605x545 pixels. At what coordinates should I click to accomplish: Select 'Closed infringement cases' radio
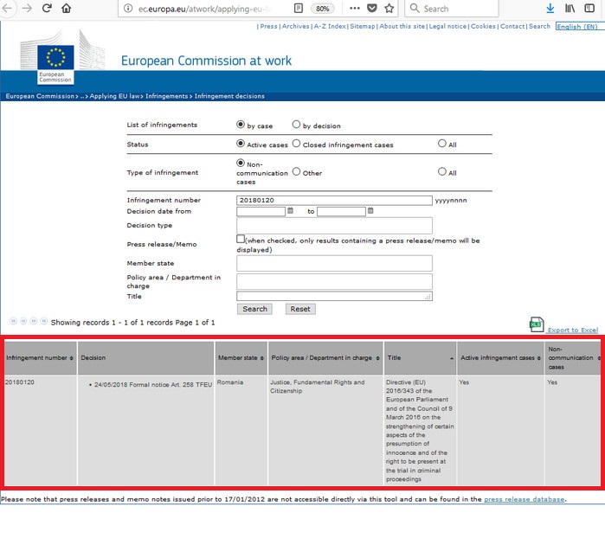coord(296,144)
